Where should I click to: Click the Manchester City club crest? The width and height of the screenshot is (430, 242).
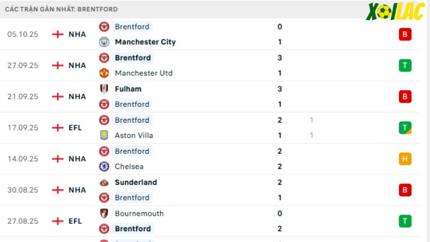click(x=104, y=42)
